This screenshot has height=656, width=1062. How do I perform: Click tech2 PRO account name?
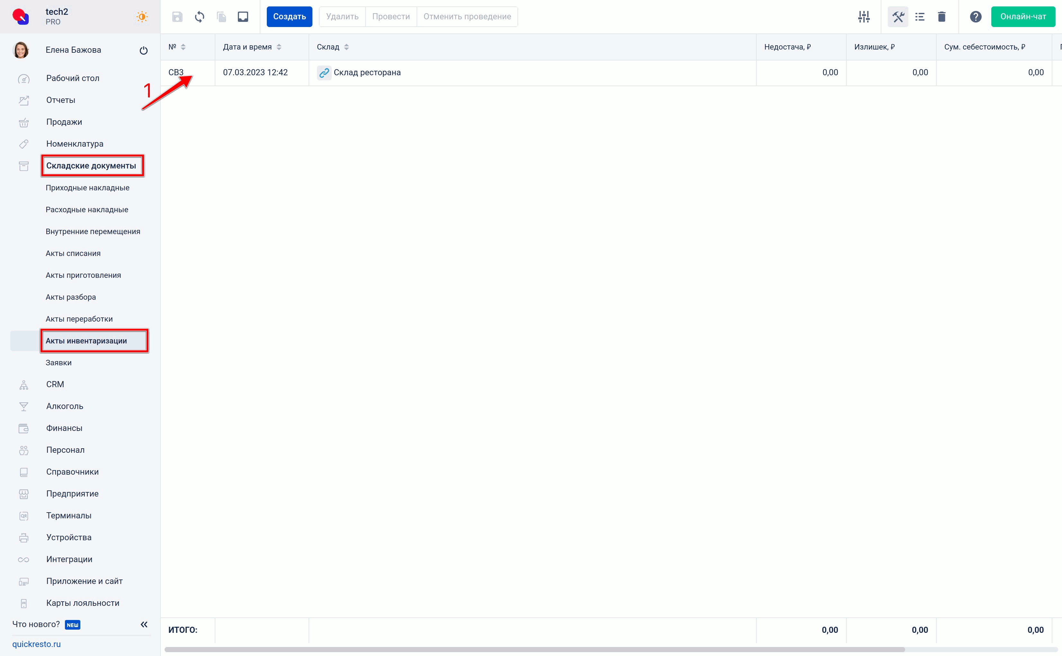57,16
